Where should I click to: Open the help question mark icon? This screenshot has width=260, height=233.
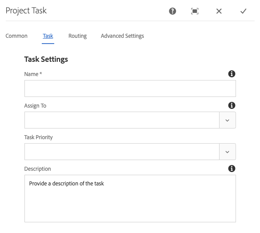(172, 11)
